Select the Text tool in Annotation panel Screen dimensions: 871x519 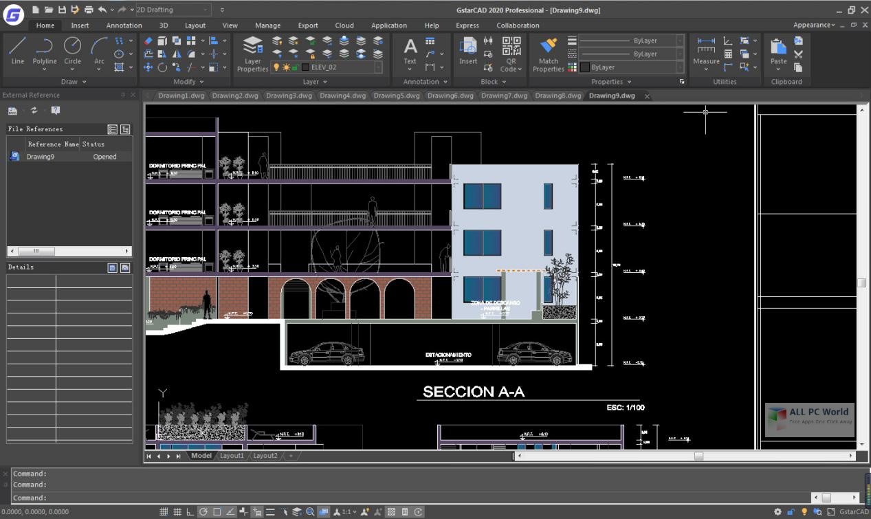coord(410,52)
